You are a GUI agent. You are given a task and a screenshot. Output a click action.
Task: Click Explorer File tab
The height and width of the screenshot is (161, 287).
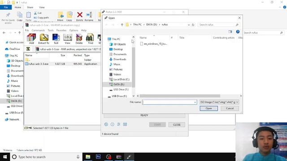point(6,7)
